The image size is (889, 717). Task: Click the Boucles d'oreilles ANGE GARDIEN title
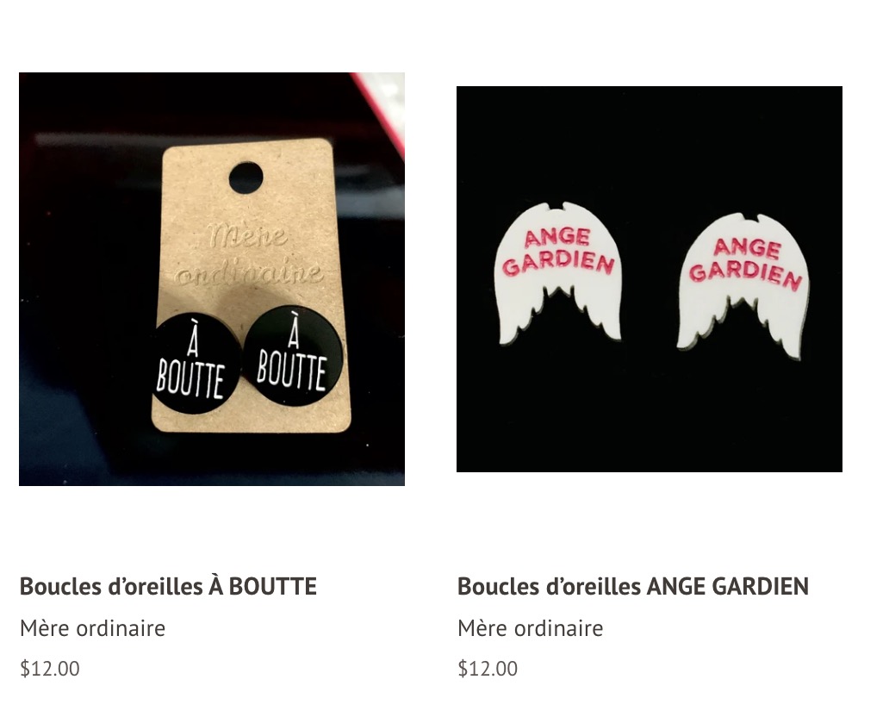[x=633, y=586]
